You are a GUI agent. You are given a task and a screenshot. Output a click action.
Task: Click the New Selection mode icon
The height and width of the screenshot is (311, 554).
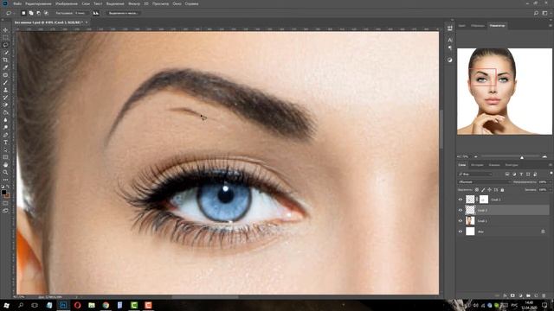click(x=23, y=13)
